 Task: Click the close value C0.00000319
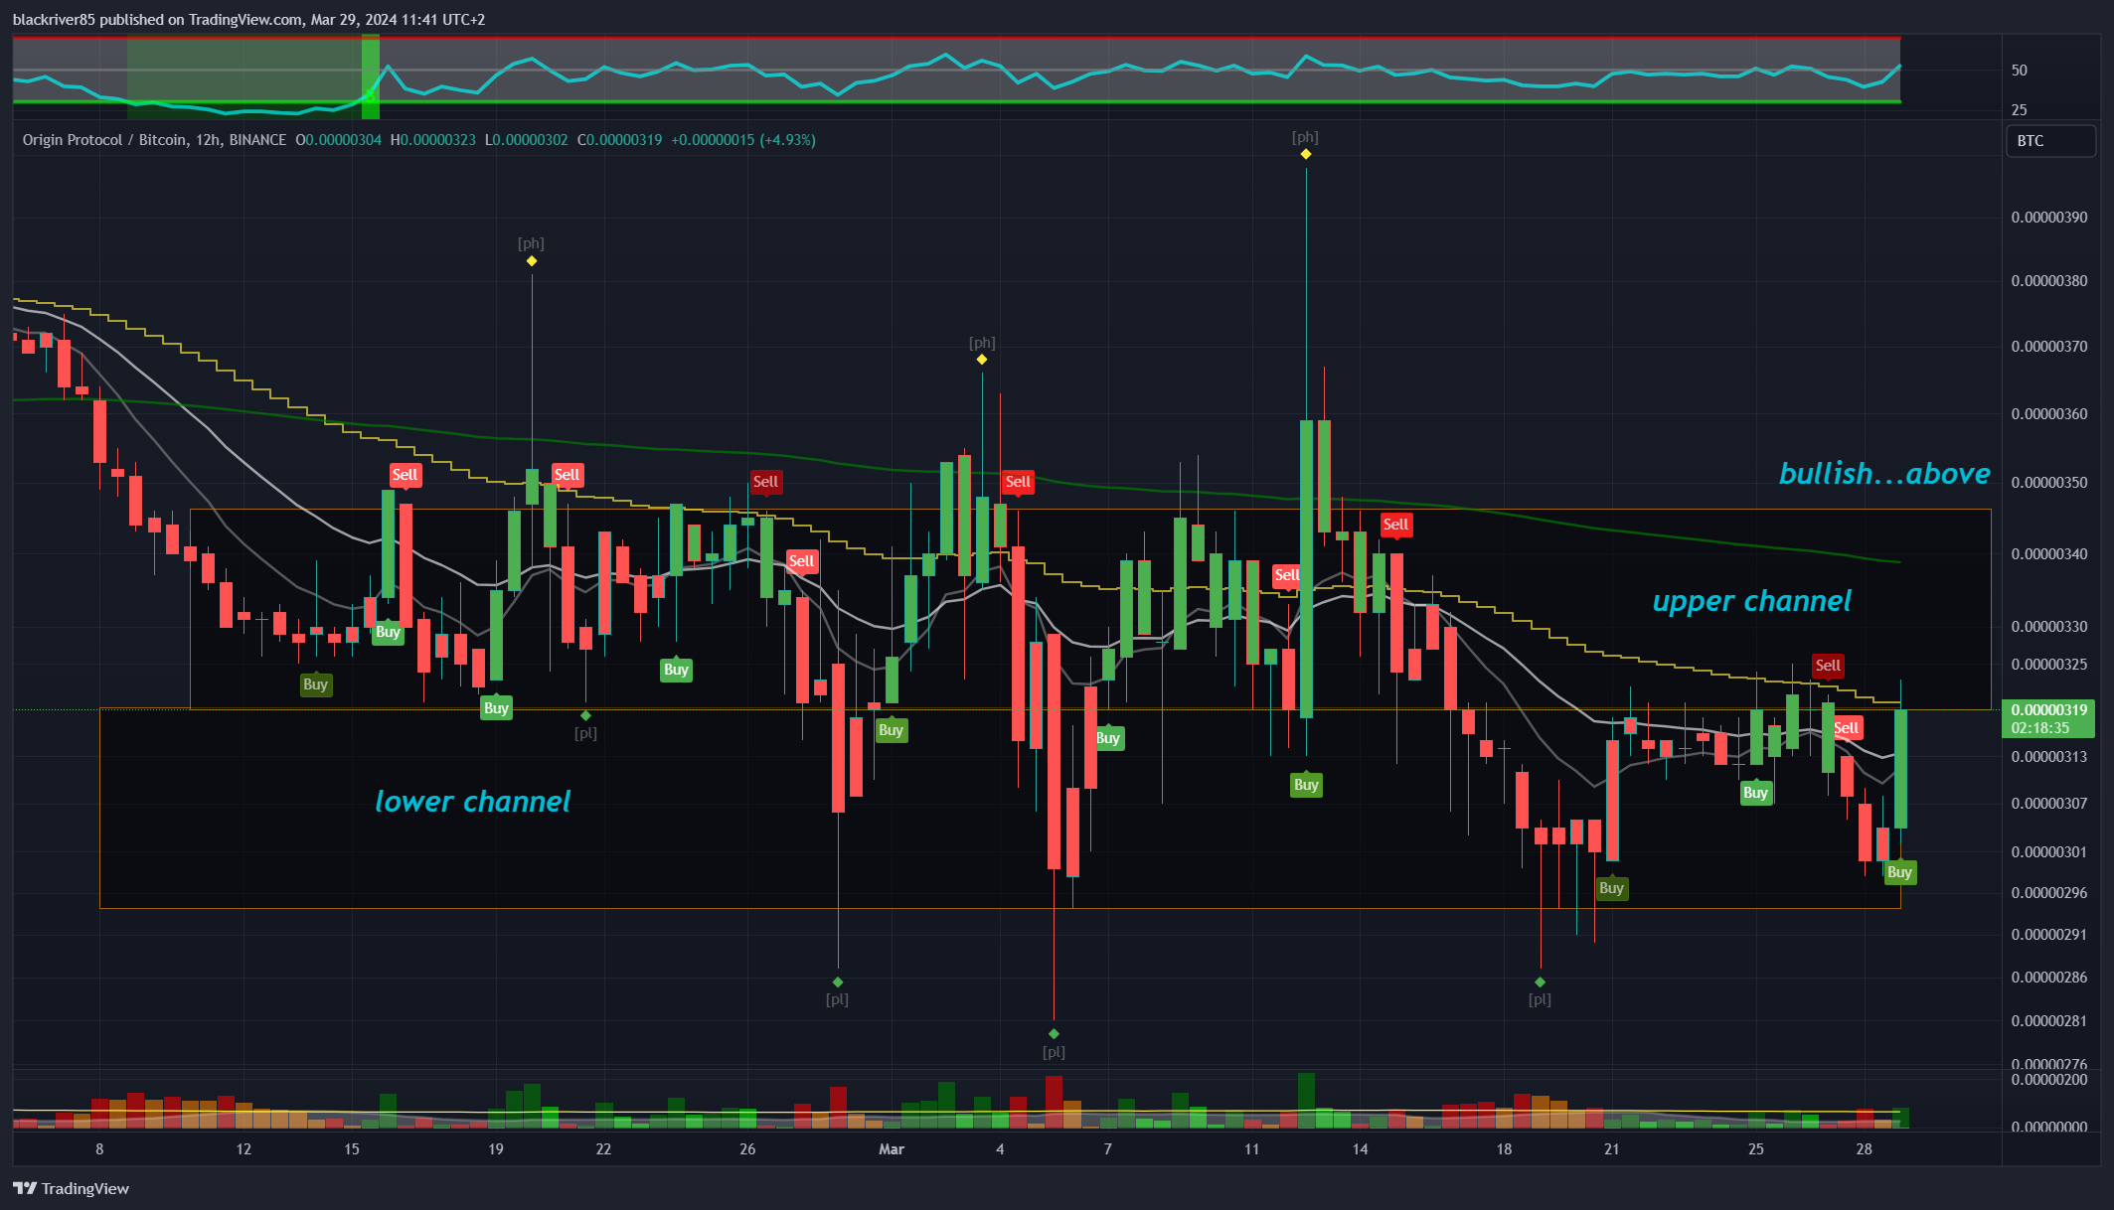619,140
